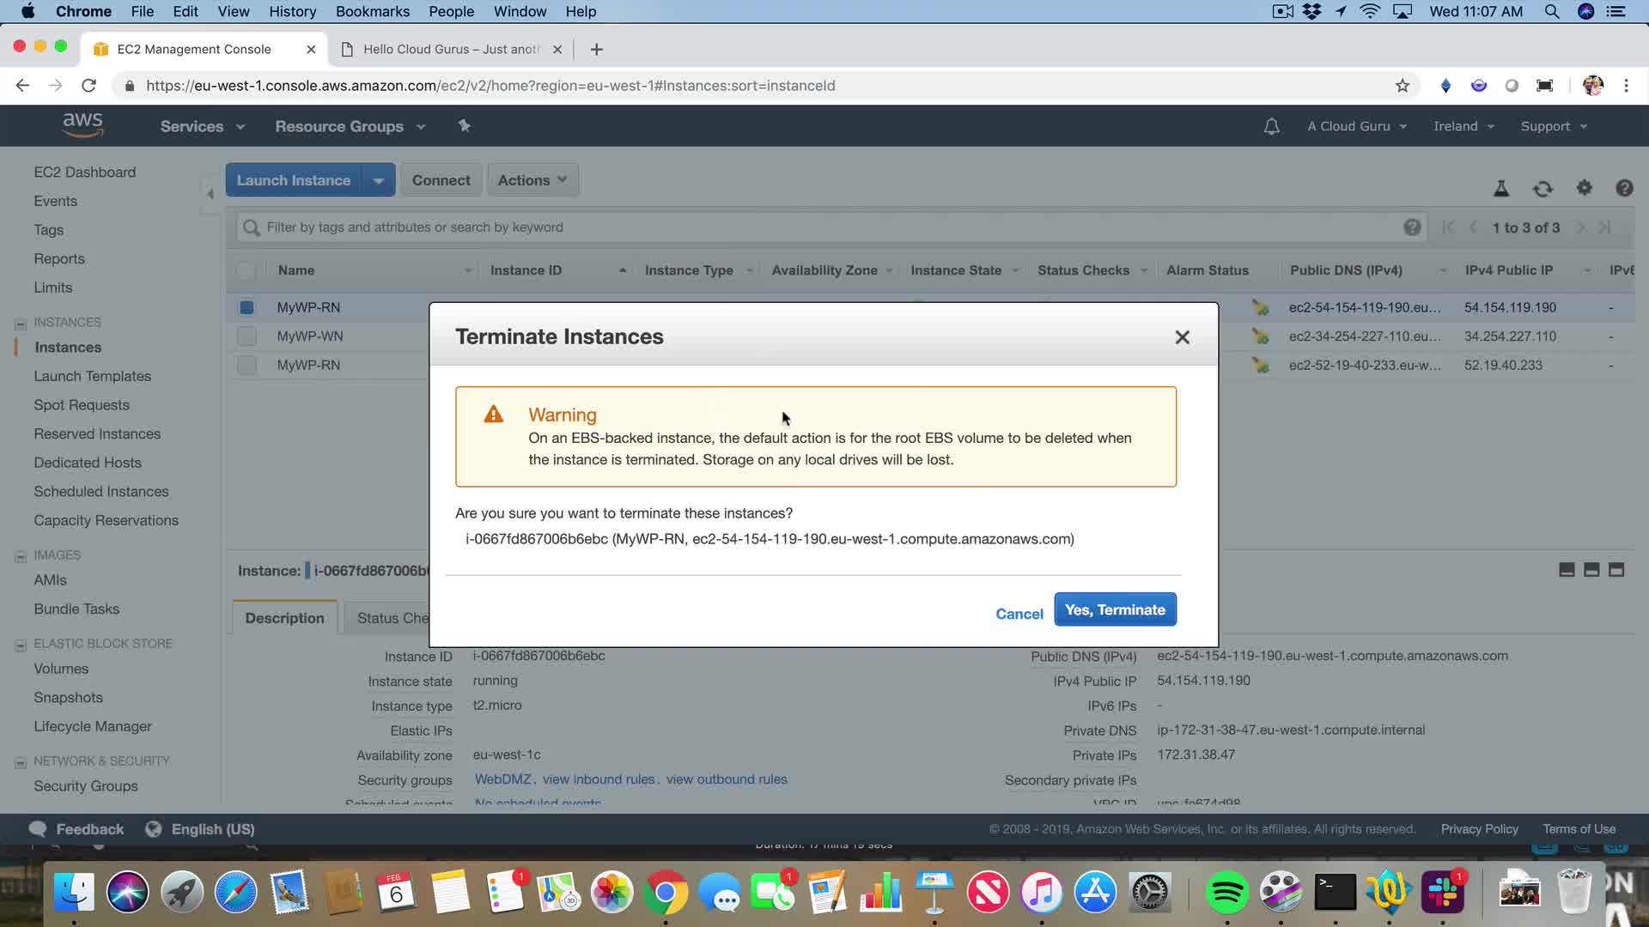This screenshot has width=1649, height=927.
Task: Confirm with Yes, Terminate button
Action: [1114, 609]
